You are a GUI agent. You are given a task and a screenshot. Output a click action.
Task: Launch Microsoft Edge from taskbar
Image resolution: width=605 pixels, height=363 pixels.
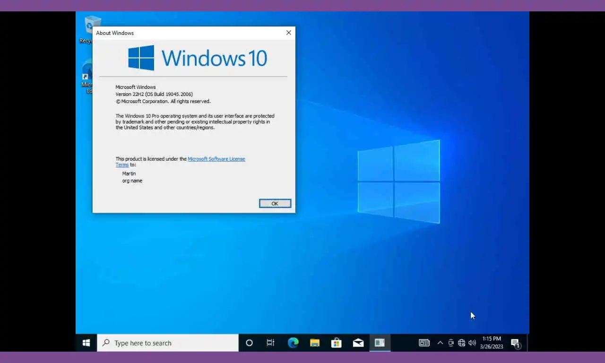tap(293, 343)
